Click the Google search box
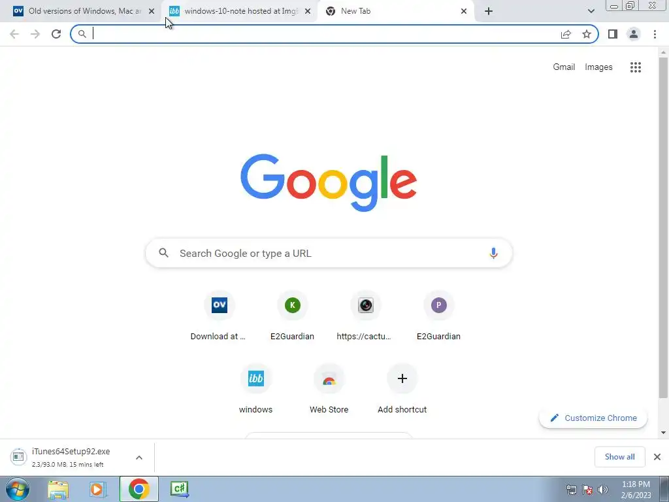 pyautogui.click(x=329, y=253)
